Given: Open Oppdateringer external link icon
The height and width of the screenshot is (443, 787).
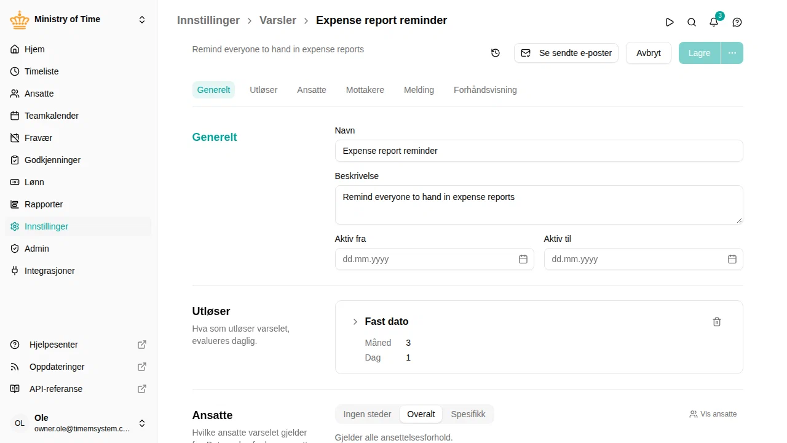Looking at the screenshot, I should 142,367.
